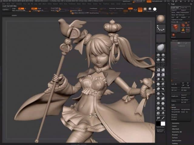Pick the lasso selection brush icon
This screenshot has height=145, width=194.
tap(163, 65)
